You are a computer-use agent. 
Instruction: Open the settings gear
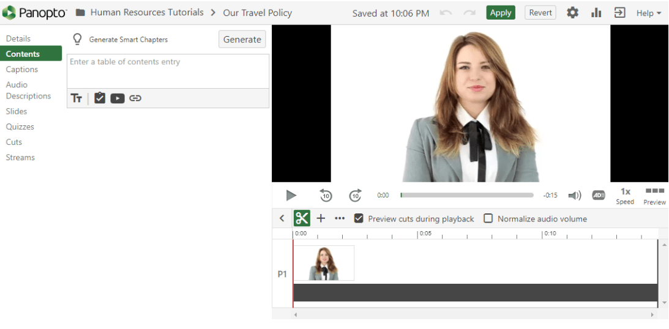(x=572, y=13)
